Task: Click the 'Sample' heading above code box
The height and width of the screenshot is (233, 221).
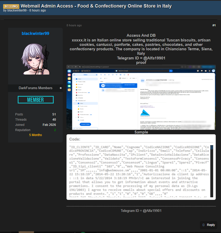Action: tap(141, 132)
